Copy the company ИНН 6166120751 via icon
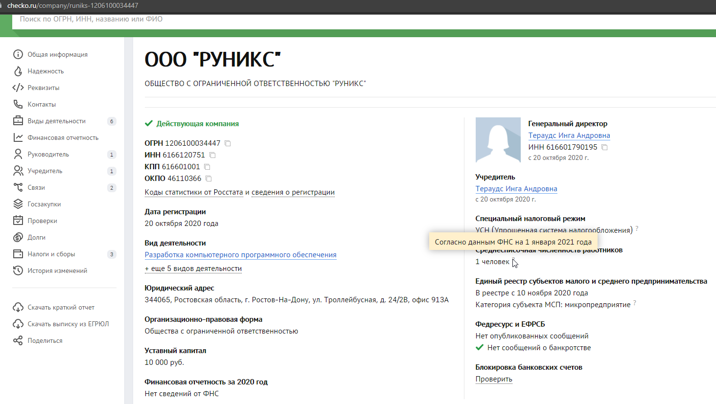716x404 pixels. point(212,155)
